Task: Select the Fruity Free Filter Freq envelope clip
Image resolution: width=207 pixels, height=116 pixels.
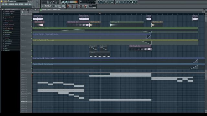Action: [115, 42]
